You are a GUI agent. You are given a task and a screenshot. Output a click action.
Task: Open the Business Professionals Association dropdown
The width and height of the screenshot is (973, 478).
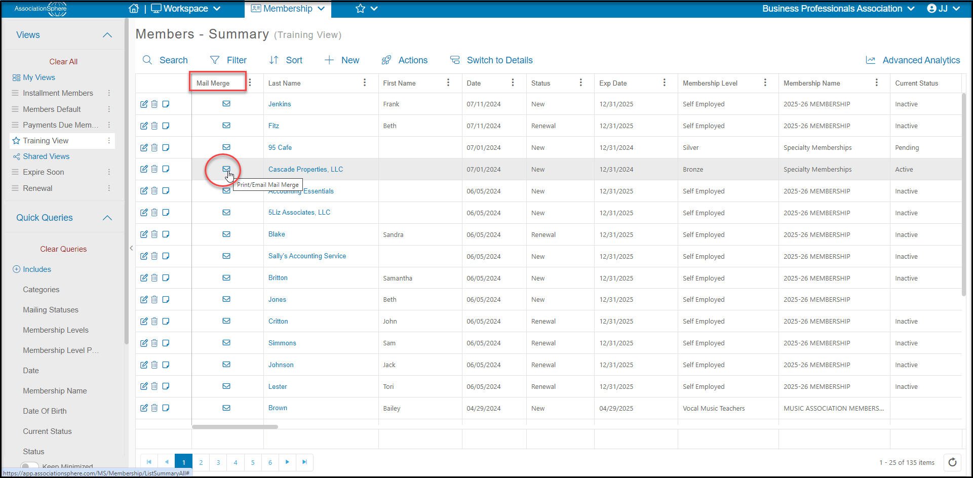[x=838, y=9]
